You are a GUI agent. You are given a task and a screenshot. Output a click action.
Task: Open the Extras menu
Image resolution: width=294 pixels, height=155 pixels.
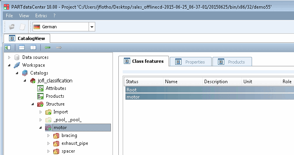click(41, 16)
